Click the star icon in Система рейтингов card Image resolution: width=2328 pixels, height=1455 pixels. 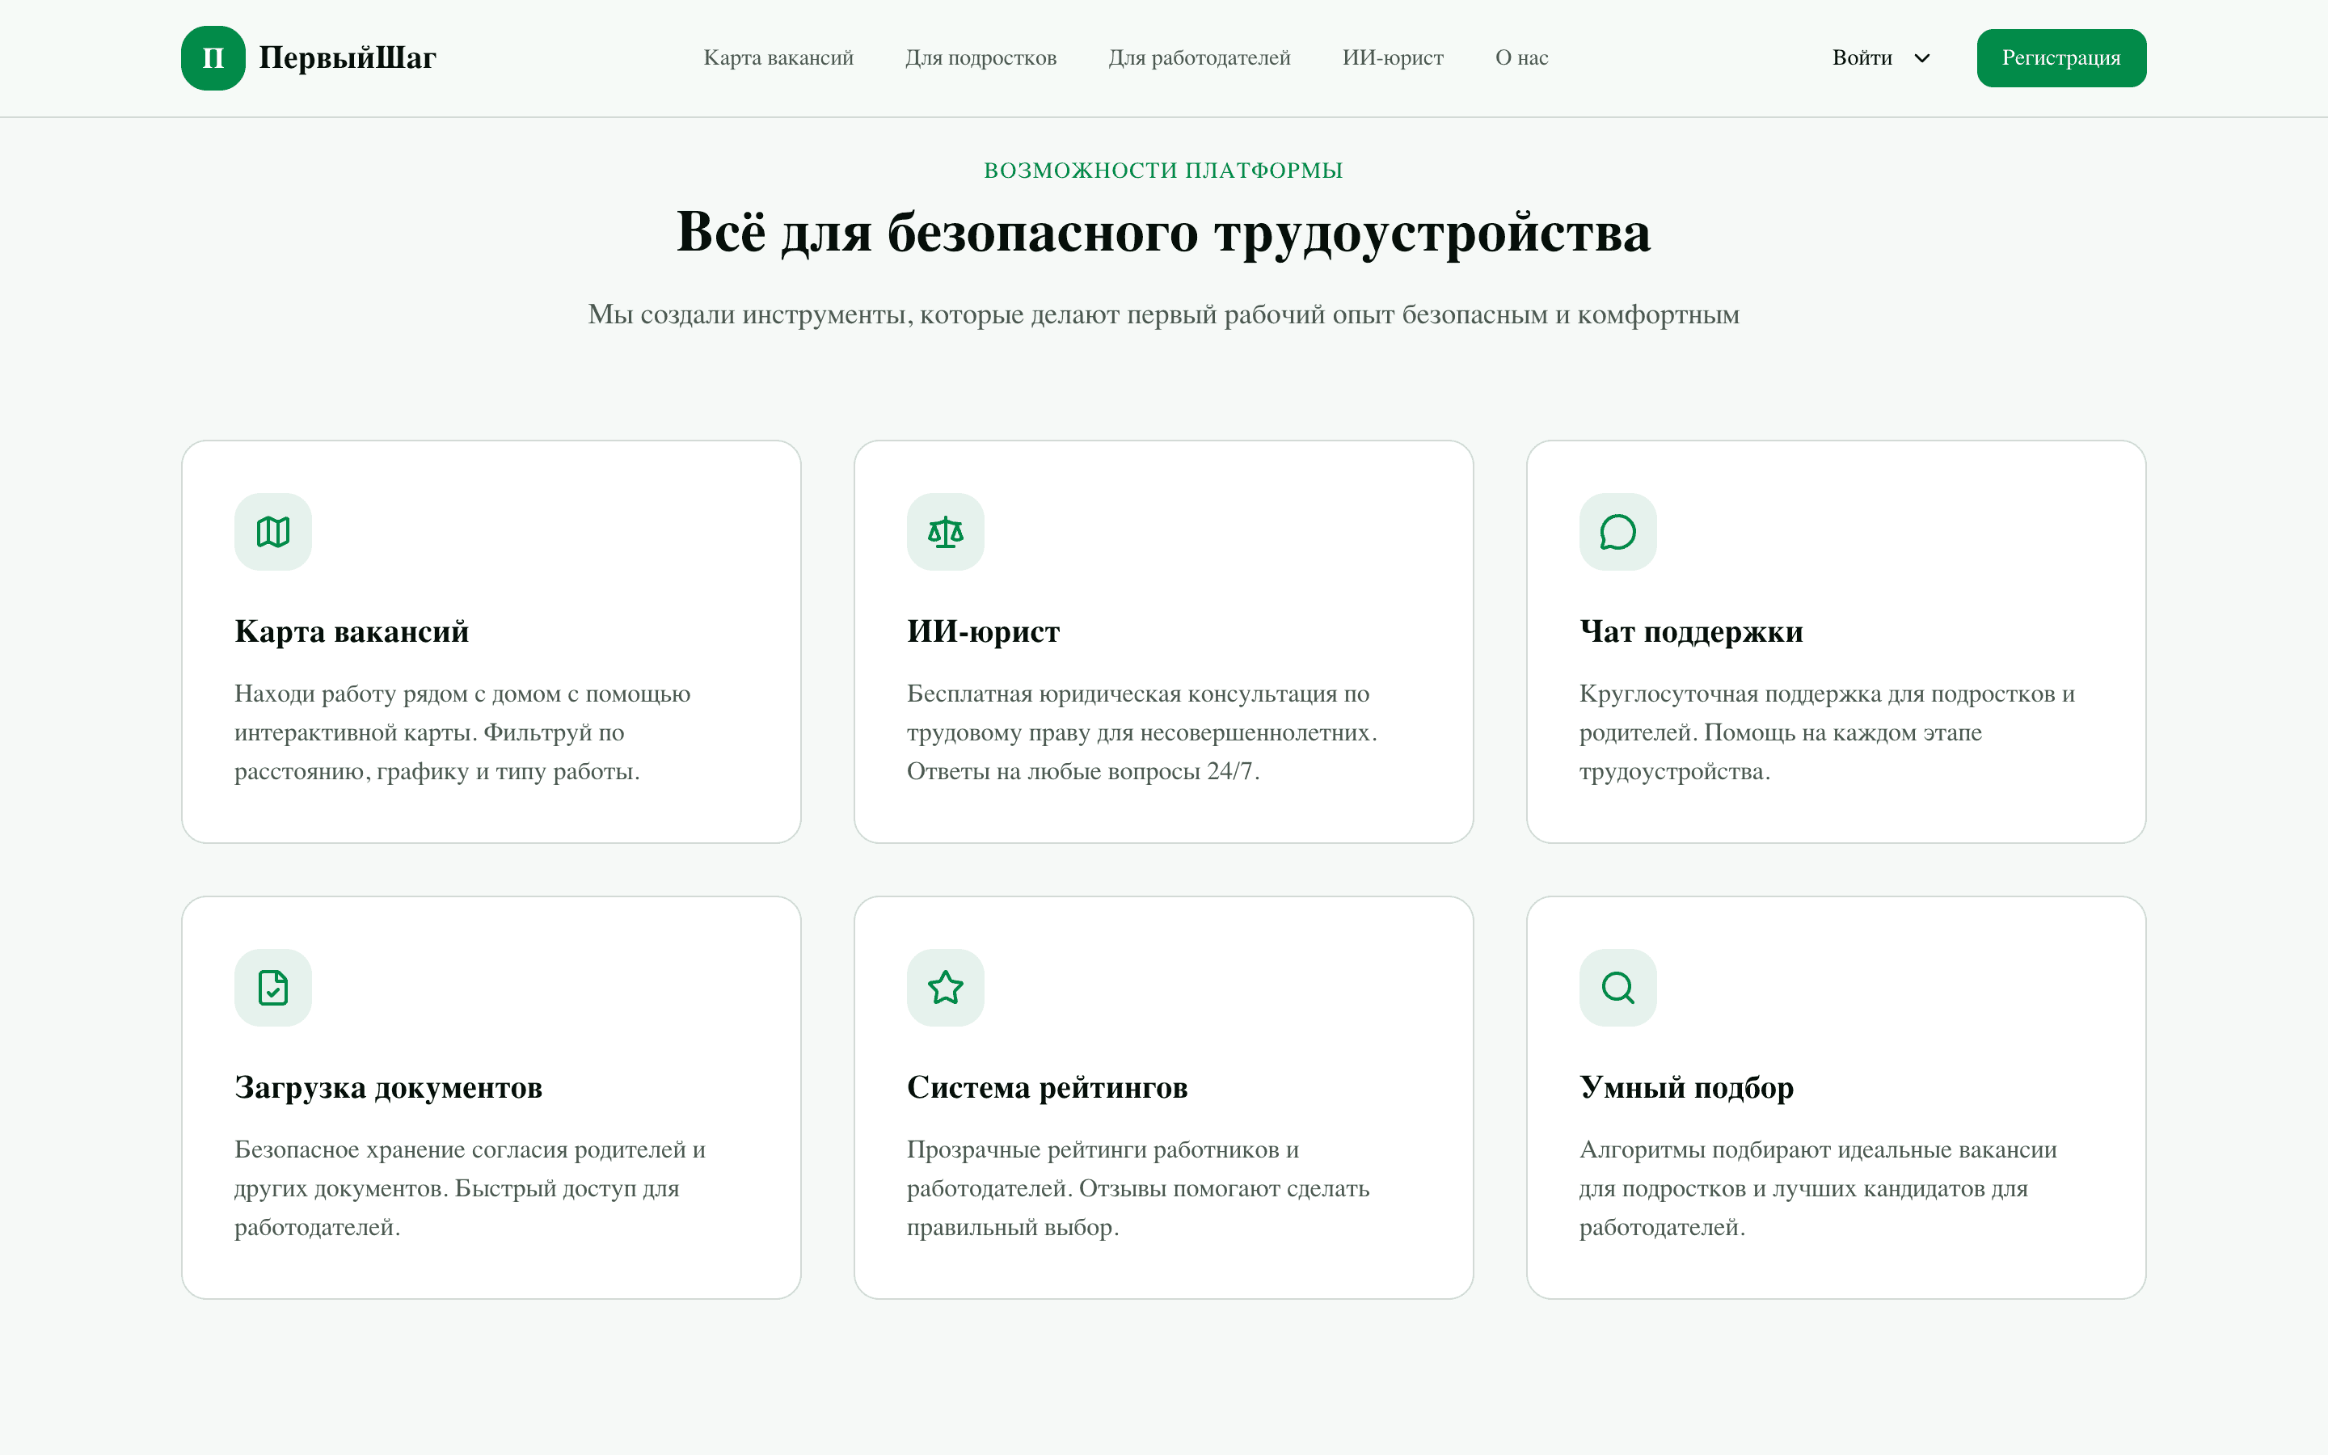[x=946, y=989]
